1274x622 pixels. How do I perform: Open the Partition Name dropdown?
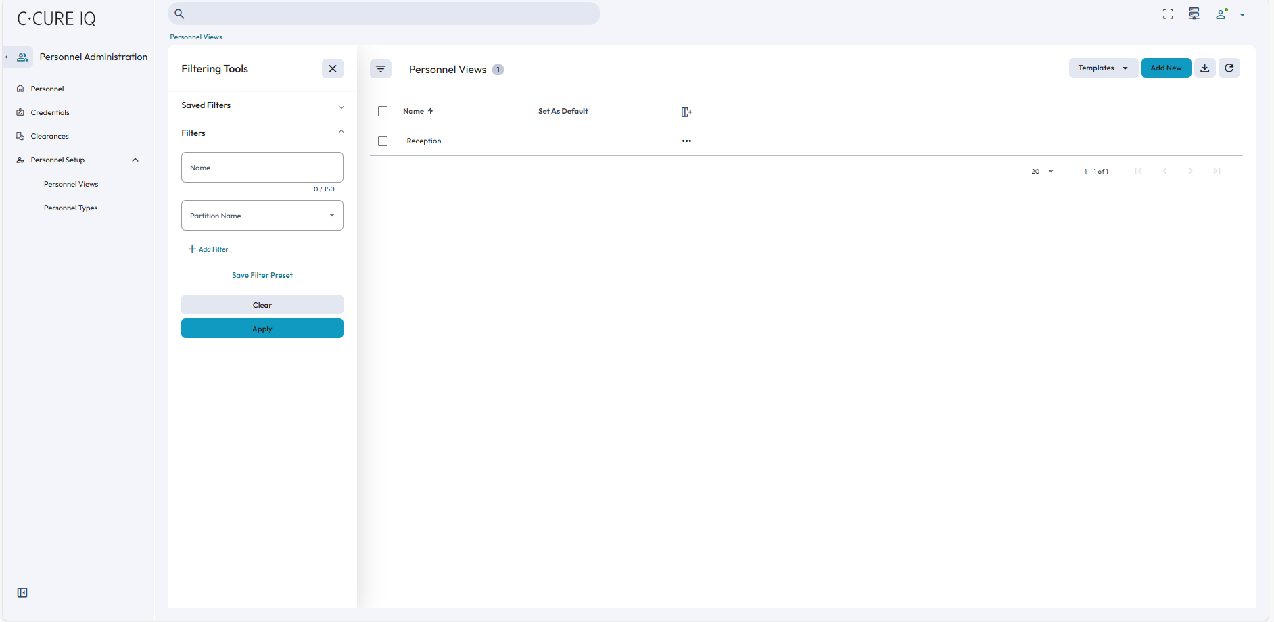tap(262, 216)
